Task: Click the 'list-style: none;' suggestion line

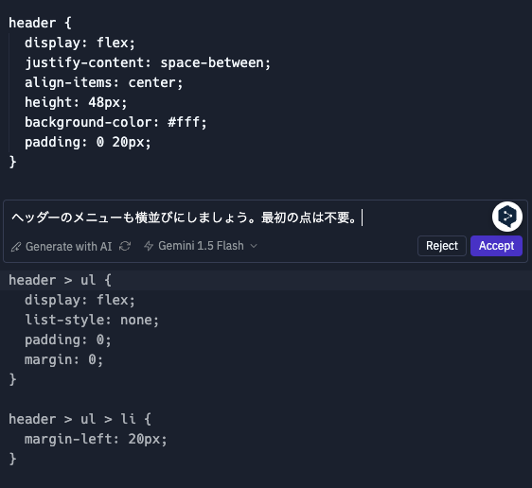Action: (x=92, y=320)
